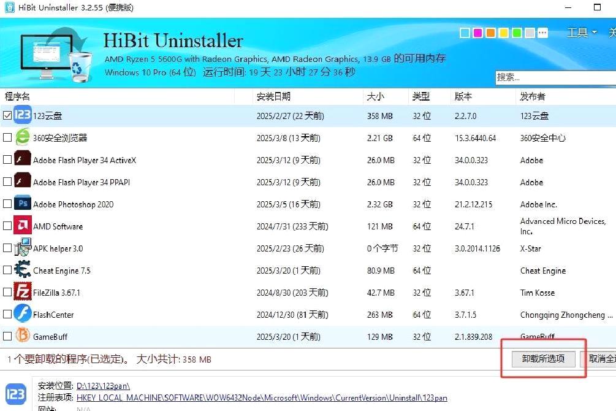The height and width of the screenshot is (411, 616).
Task: Check the AMD Software checkbox
Action: (7, 226)
